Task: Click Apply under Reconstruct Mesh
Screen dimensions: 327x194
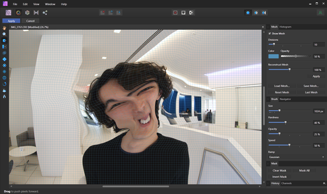Action: 316,76
